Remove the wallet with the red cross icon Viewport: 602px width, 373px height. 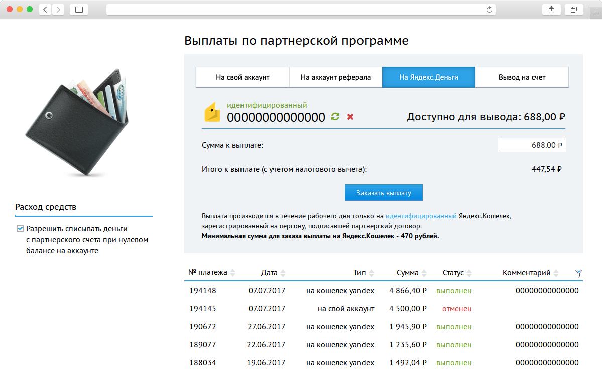350,116
